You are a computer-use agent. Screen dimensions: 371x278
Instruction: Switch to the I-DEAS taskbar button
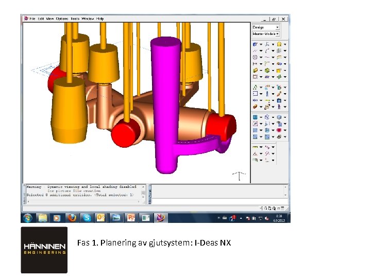tap(160, 218)
